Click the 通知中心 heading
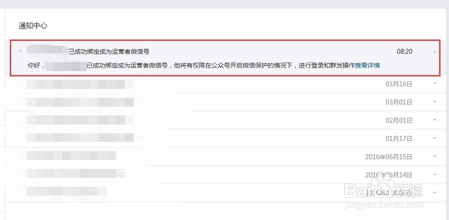449x220 pixels. coord(33,25)
